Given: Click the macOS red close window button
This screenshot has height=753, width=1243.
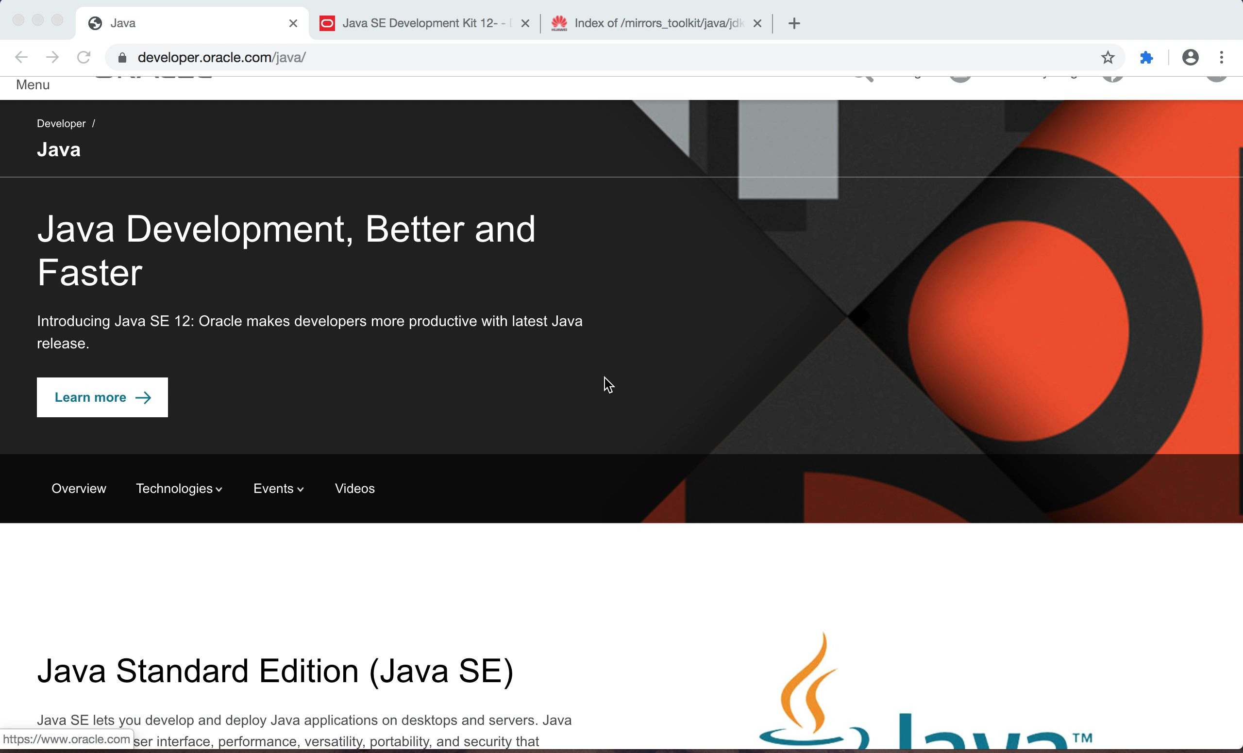Looking at the screenshot, I should pos(18,20).
